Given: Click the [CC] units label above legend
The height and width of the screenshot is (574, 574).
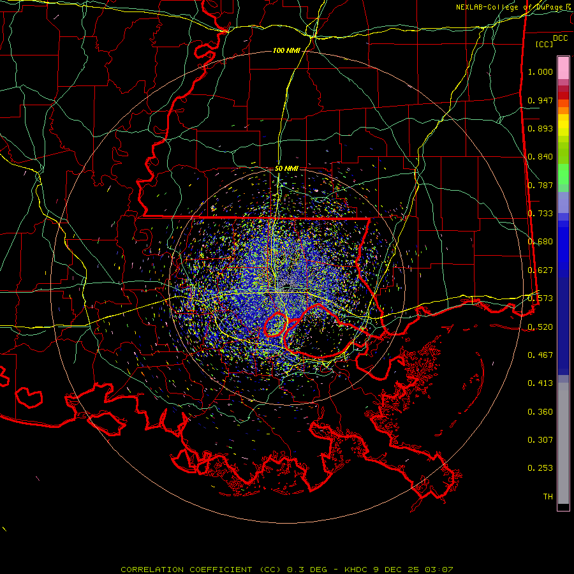Looking at the screenshot, I should (544, 44).
